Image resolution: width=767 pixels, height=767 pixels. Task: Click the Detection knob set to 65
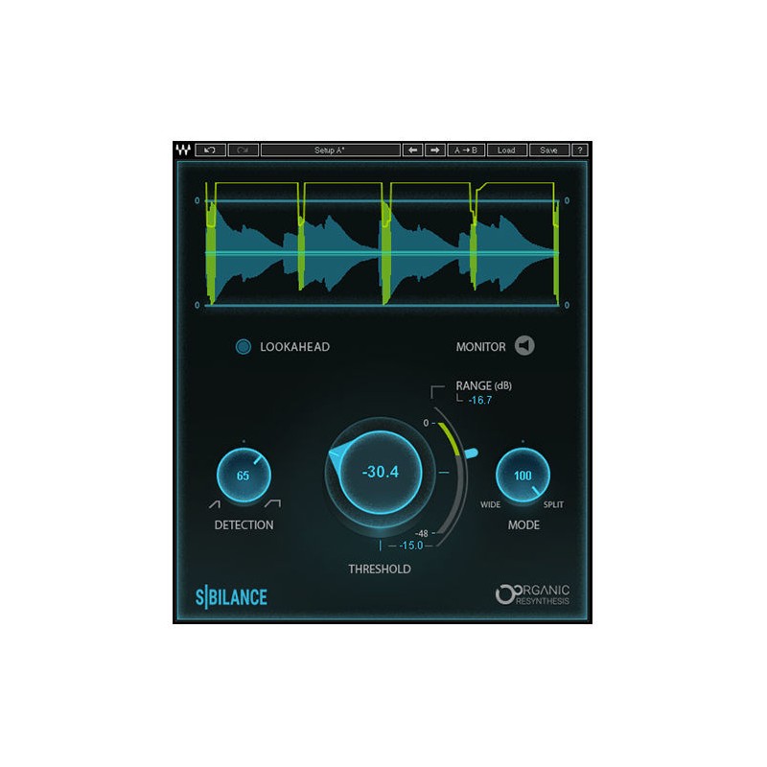(244, 475)
